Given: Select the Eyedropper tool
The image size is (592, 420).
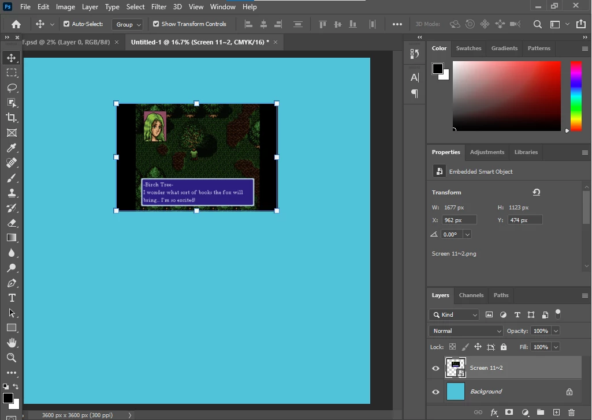Looking at the screenshot, I should (x=12, y=148).
